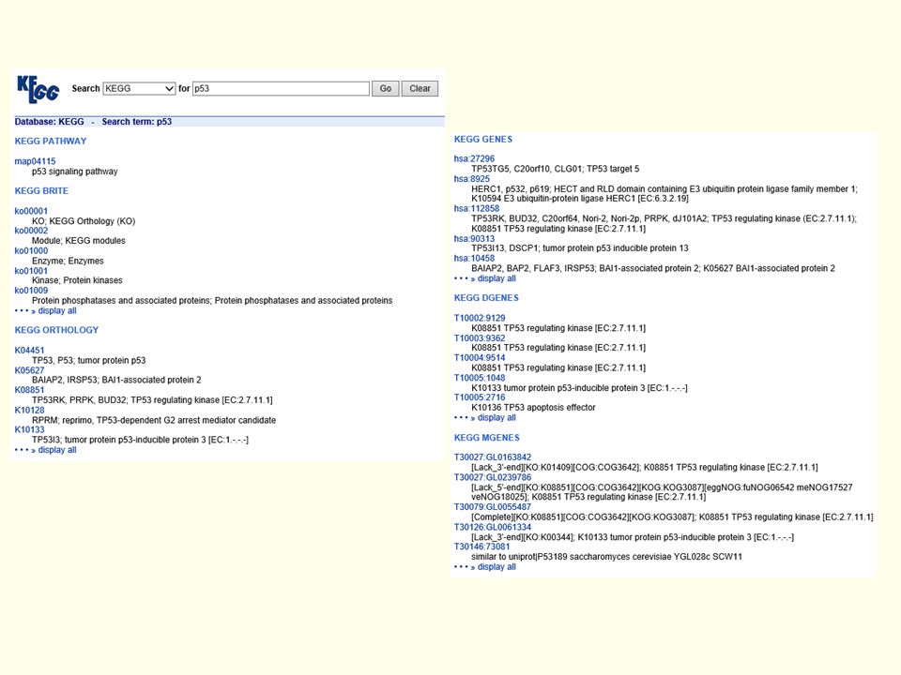Open MGENES entry T30079:GL0055487
This screenshot has width=901, height=675.
click(493, 507)
